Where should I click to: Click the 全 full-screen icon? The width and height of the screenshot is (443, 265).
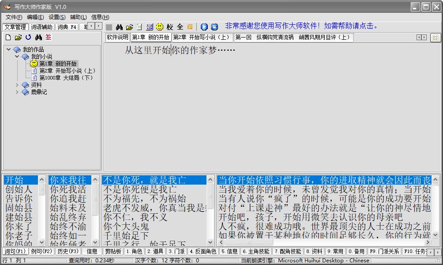point(180,27)
